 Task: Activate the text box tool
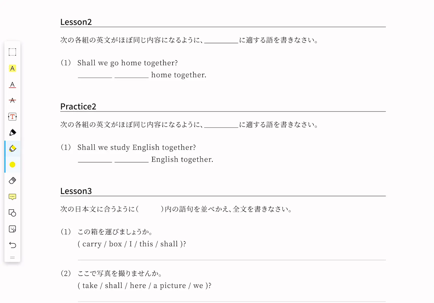pos(12,117)
